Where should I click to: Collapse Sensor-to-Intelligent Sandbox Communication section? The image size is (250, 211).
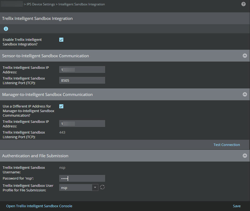[x=245, y=56]
